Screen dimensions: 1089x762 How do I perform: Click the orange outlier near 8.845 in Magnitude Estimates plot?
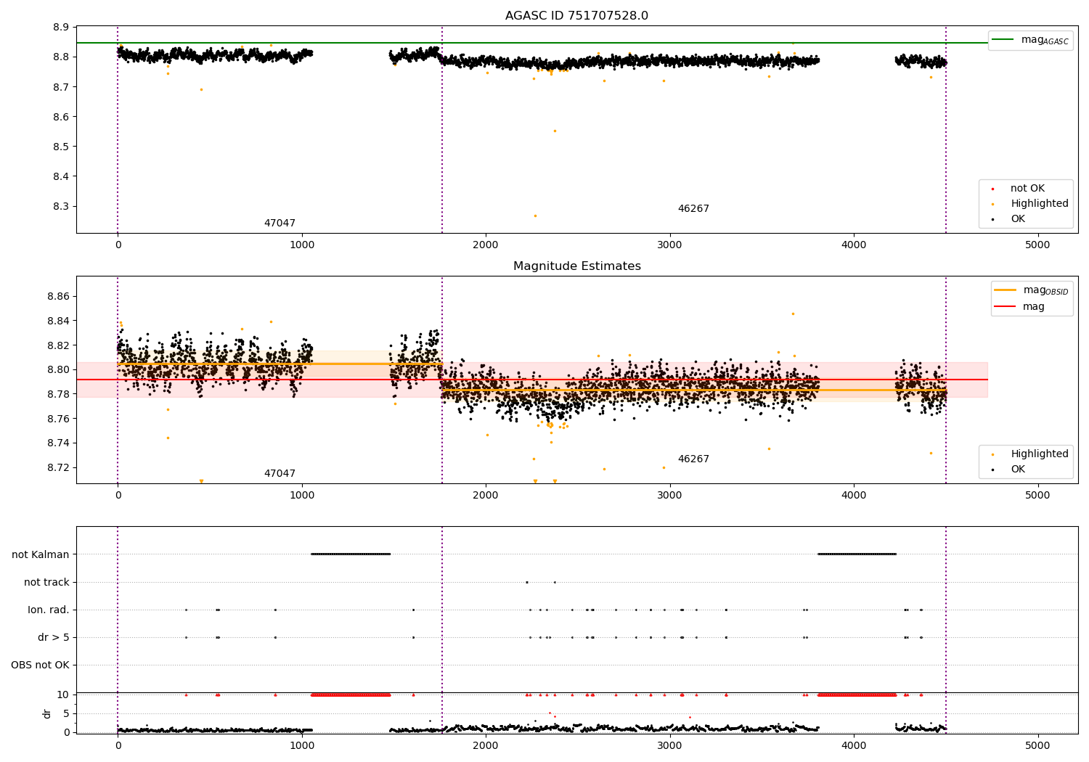[x=793, y=314]
